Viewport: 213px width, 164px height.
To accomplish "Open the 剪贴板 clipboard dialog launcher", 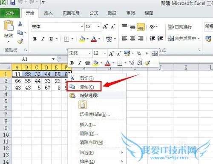I will pos(26,50).
